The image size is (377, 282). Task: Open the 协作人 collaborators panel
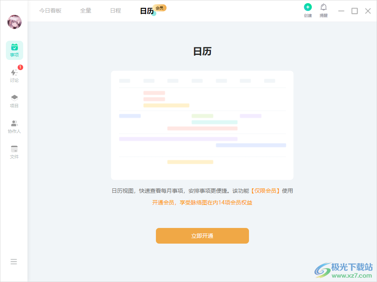(14, 126)
